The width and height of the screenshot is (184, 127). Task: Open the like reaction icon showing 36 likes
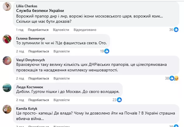[x=176, y=30]
